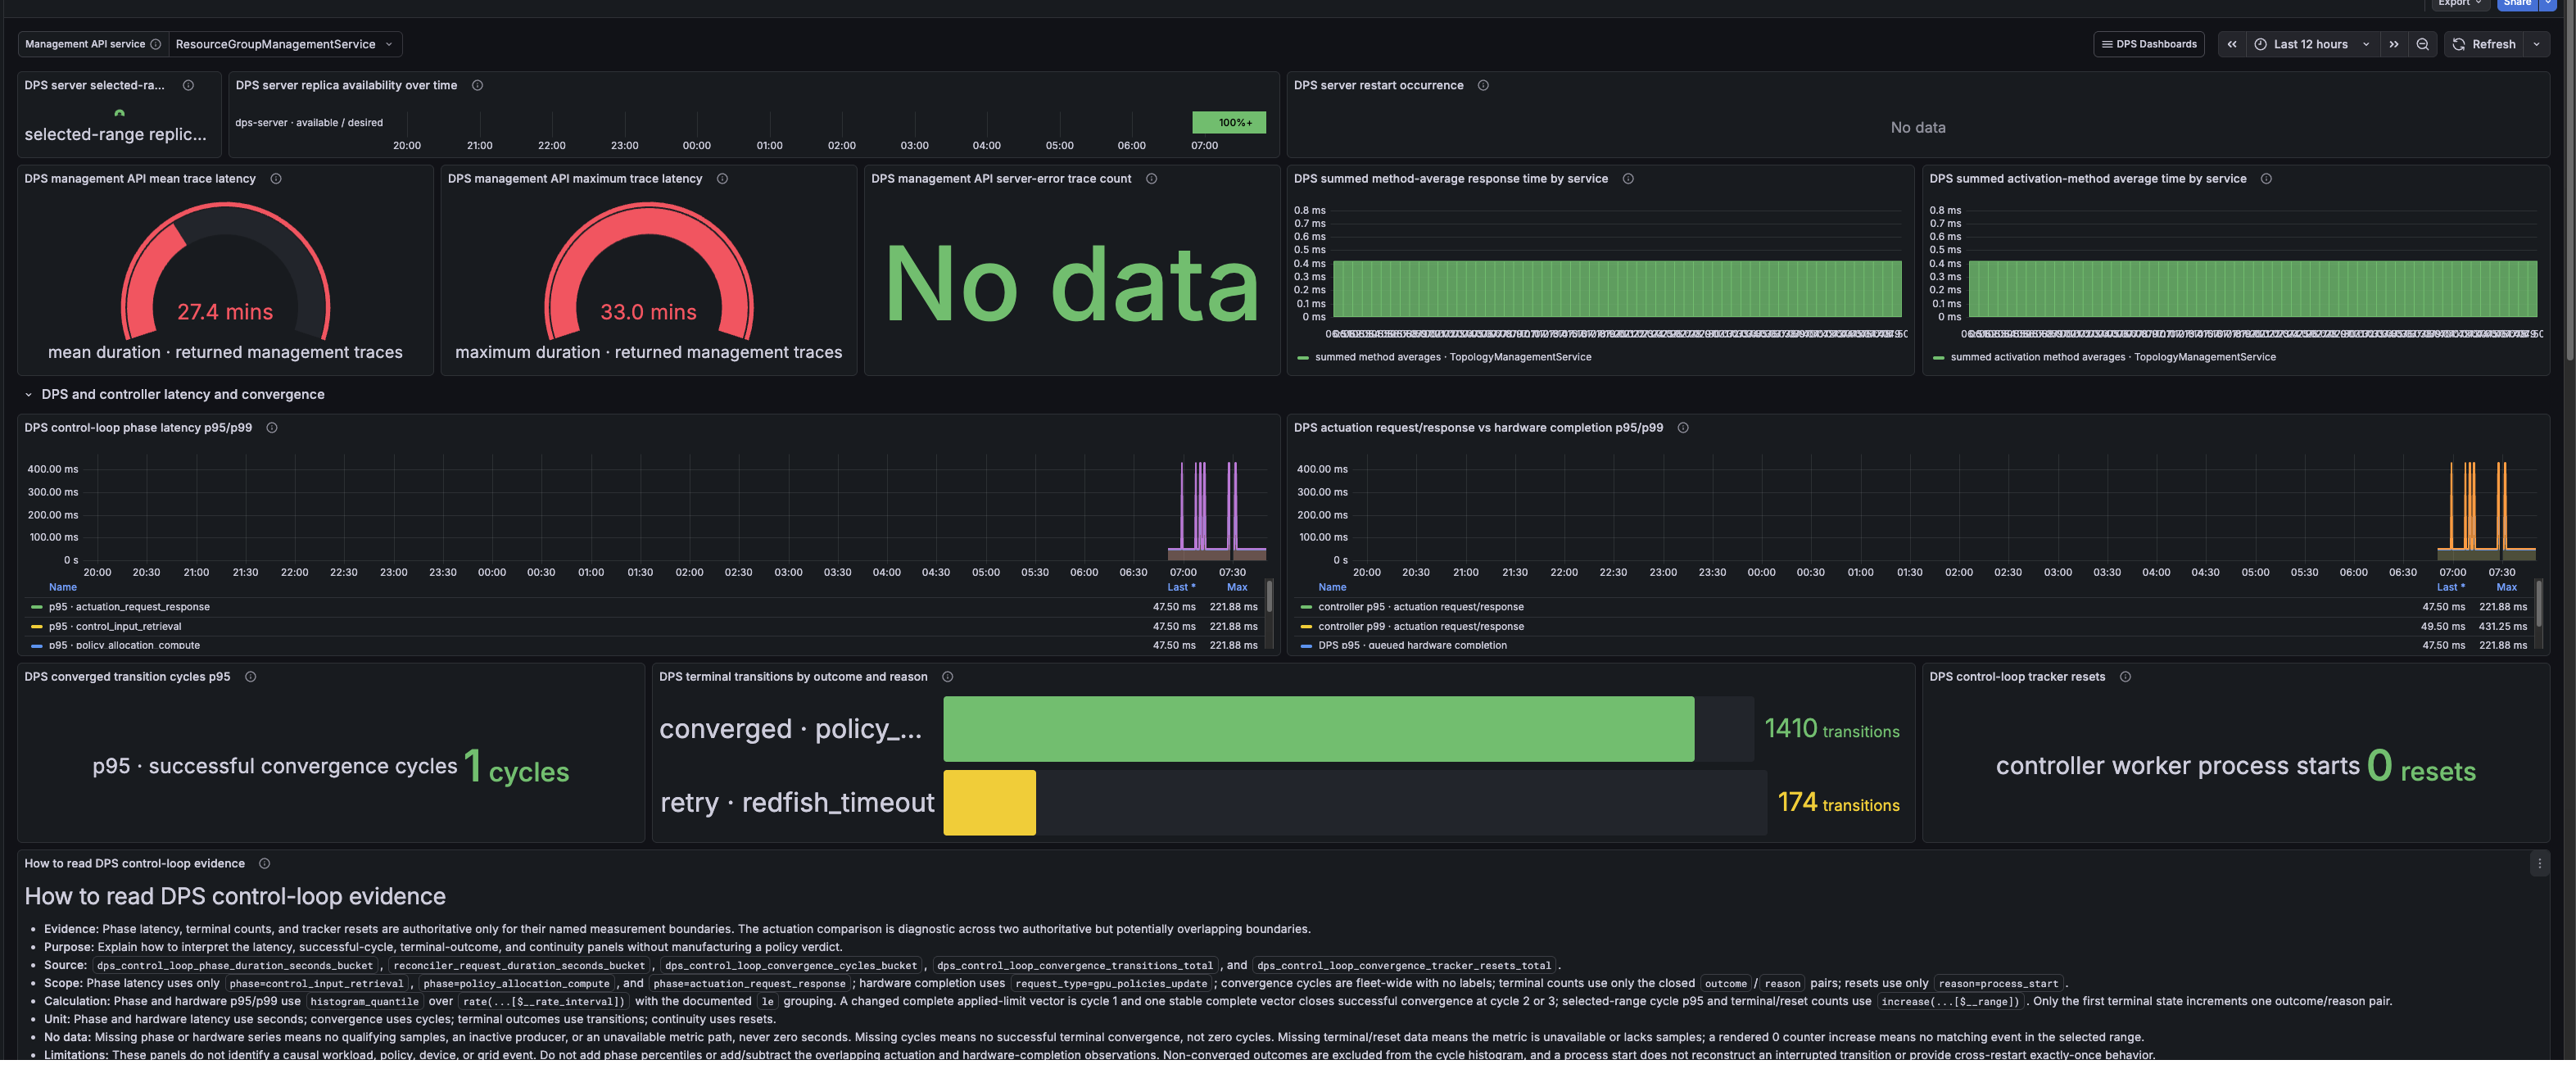Viewport: 2576px width, 1078px height.
Task: Toggle summed activation method averages legend entry
Action: [x=2112, y=357]
